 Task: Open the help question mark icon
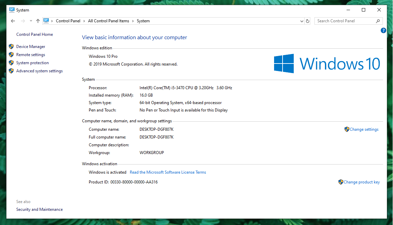click(384, 30)
